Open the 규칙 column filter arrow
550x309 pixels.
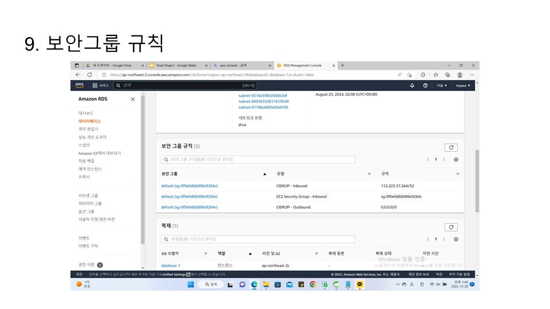point(458,174)
